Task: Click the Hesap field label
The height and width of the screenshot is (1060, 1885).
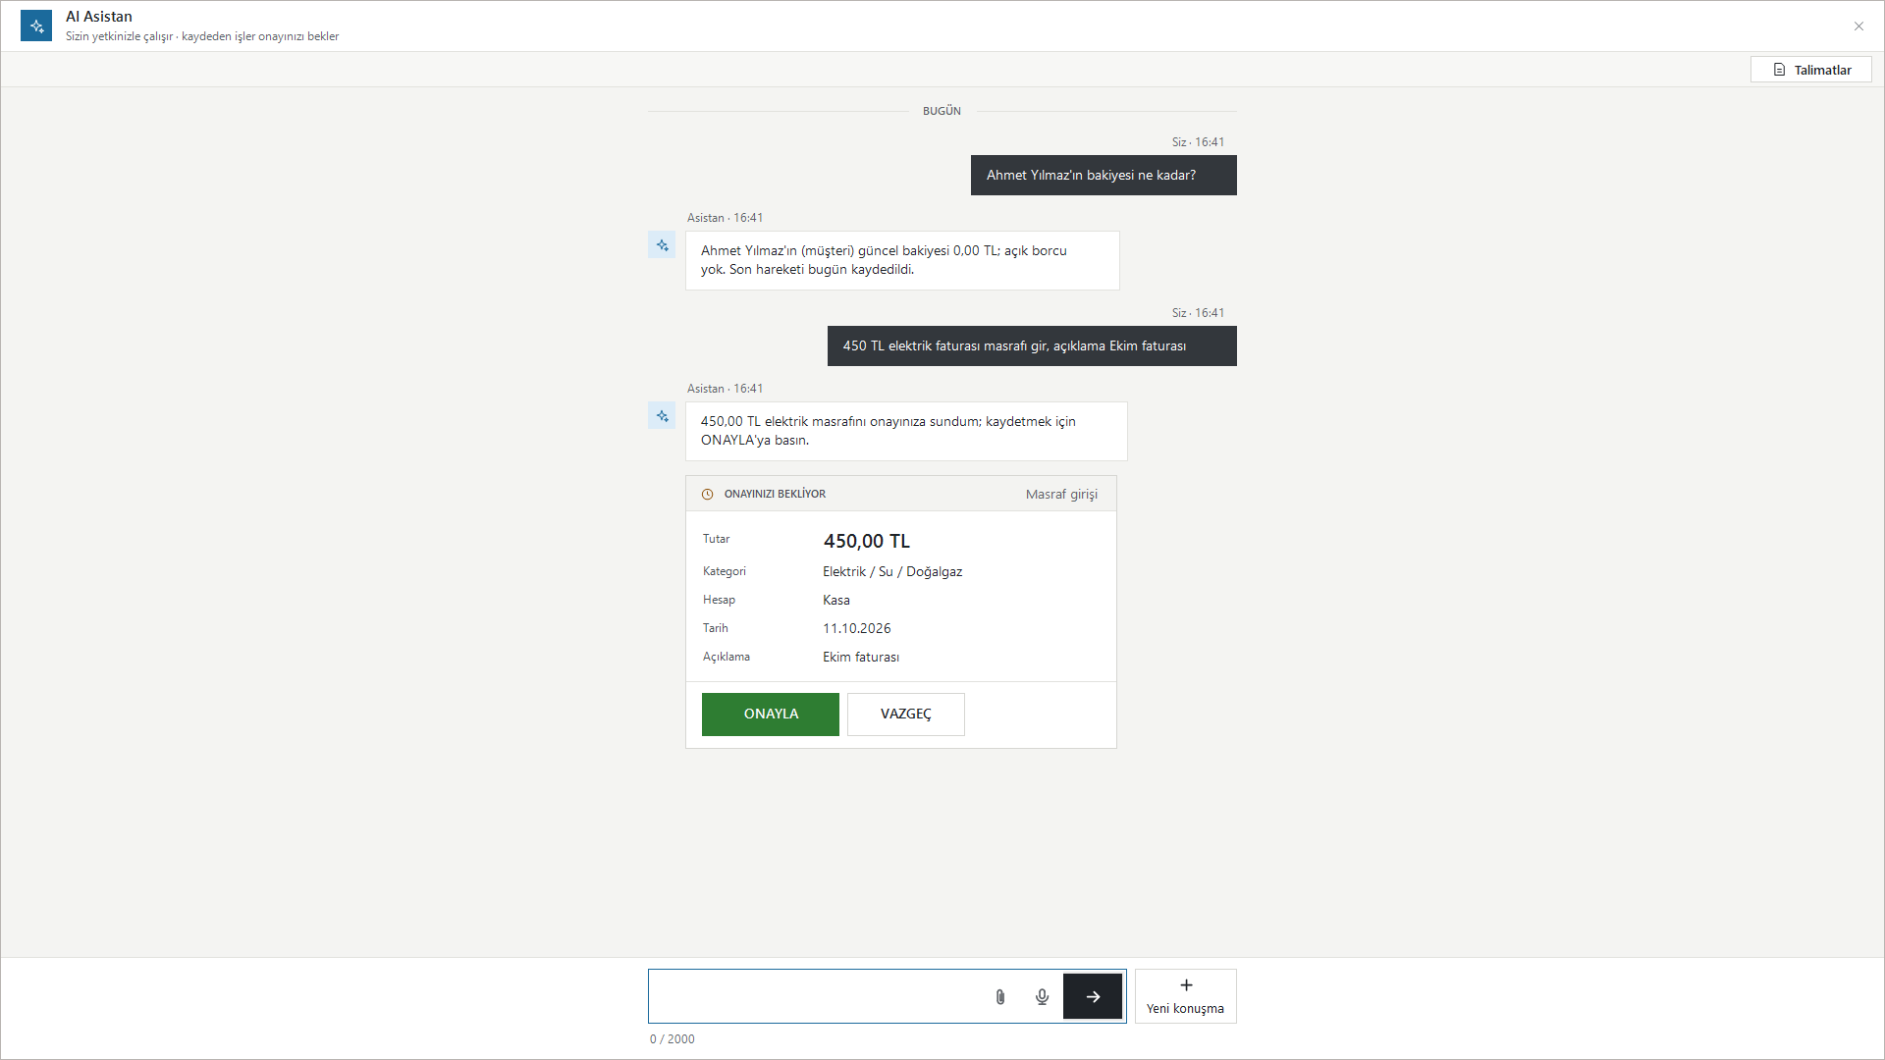Action: click(719, 600)
